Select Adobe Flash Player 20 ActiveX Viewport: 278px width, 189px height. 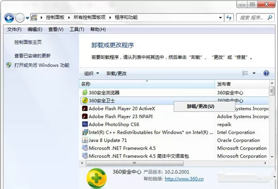coord(121,108)
